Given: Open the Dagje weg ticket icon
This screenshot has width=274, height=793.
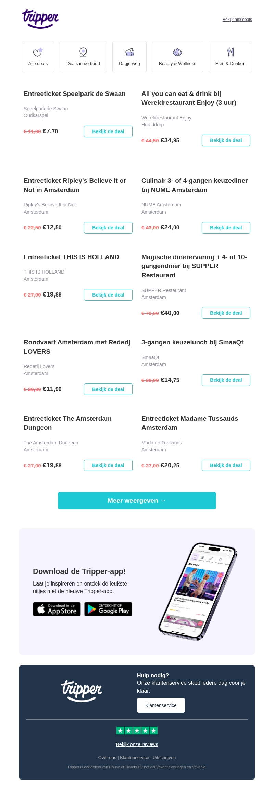Looking at the screenshot, I should [x=129, y=52].
